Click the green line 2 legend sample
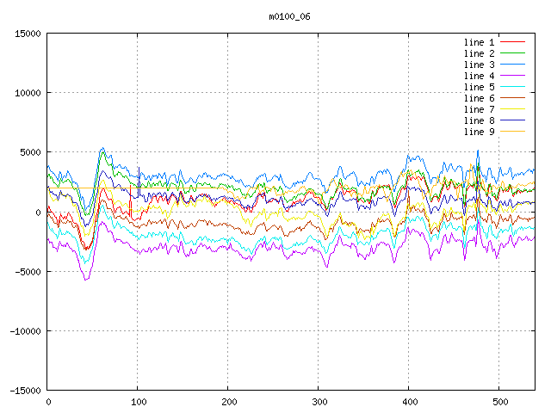This screenshot has height=413, width=551. pyautogui.click(x=513, y=53)
